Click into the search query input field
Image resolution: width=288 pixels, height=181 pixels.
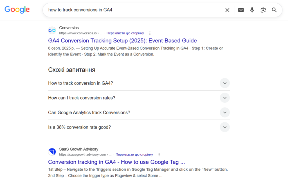click(134, 10)
